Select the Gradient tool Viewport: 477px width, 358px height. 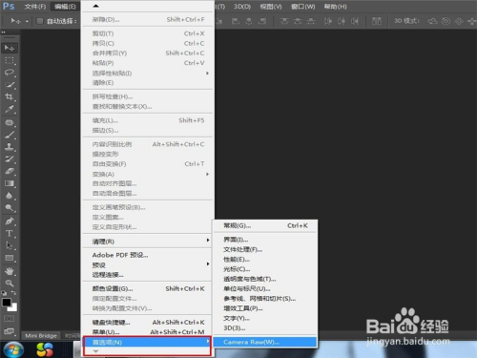pos(10,183)
